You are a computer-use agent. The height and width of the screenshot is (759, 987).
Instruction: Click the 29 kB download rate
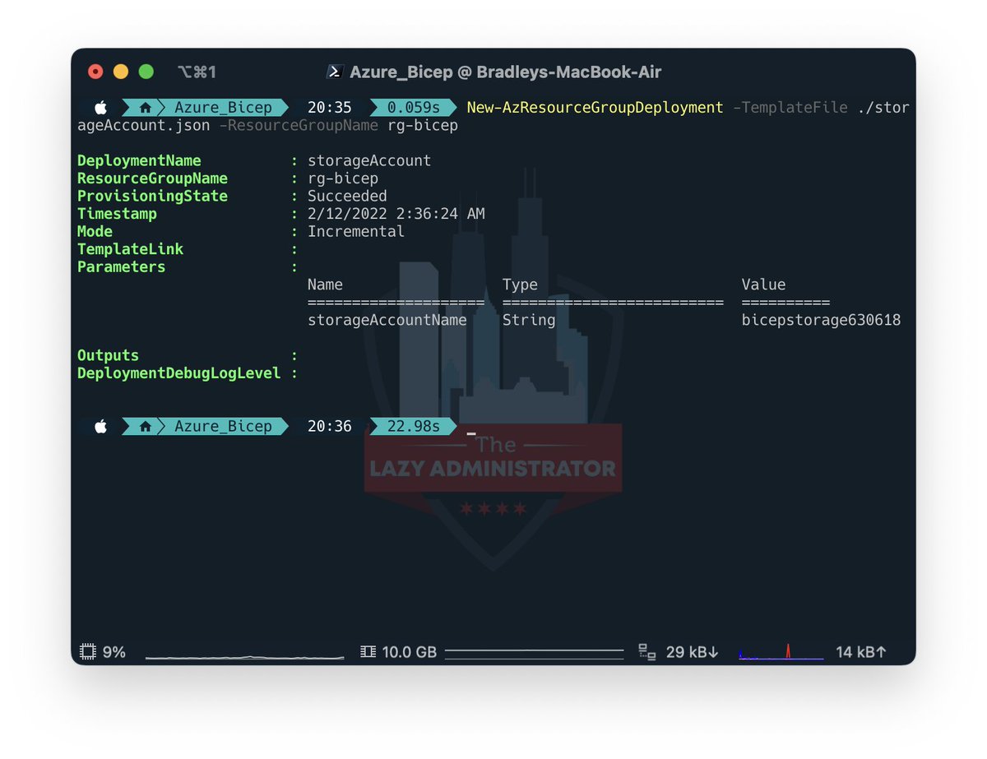coord(693,652)
